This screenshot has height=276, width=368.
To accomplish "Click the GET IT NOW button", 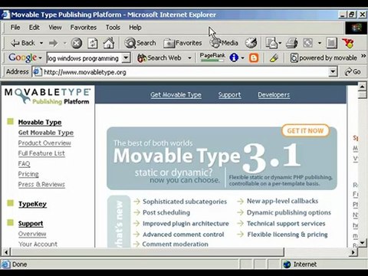I will [x=305, y=130].
